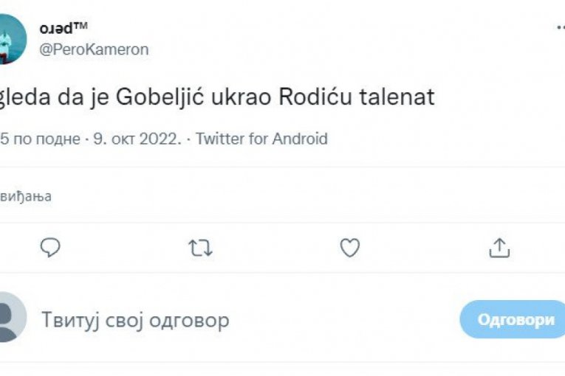Focus the "Твитуј свој одговор" reply field
565x376 pixels.
(x=135, y=319)
